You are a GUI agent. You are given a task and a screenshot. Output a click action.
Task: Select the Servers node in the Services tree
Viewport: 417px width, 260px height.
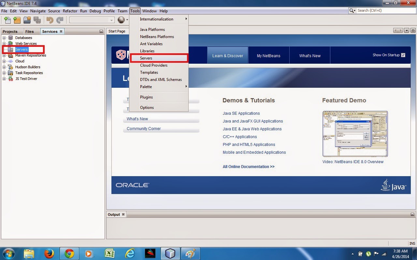[x=22, y=49]
